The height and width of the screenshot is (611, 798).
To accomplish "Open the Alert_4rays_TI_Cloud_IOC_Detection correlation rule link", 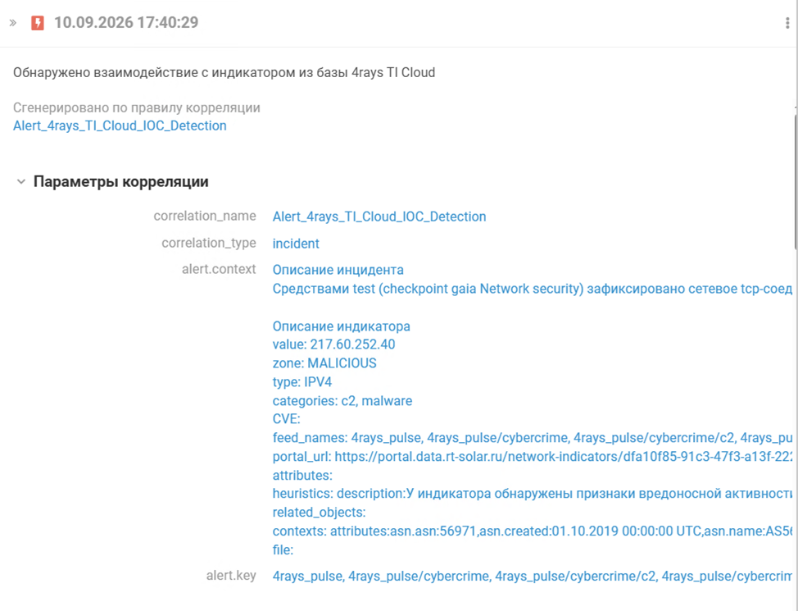I will [120, 125].
